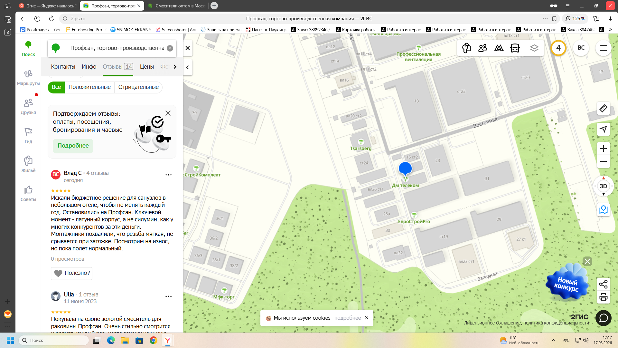Collapse the side panel with left chevron
The image size is (618, 348).
(188, 67)
